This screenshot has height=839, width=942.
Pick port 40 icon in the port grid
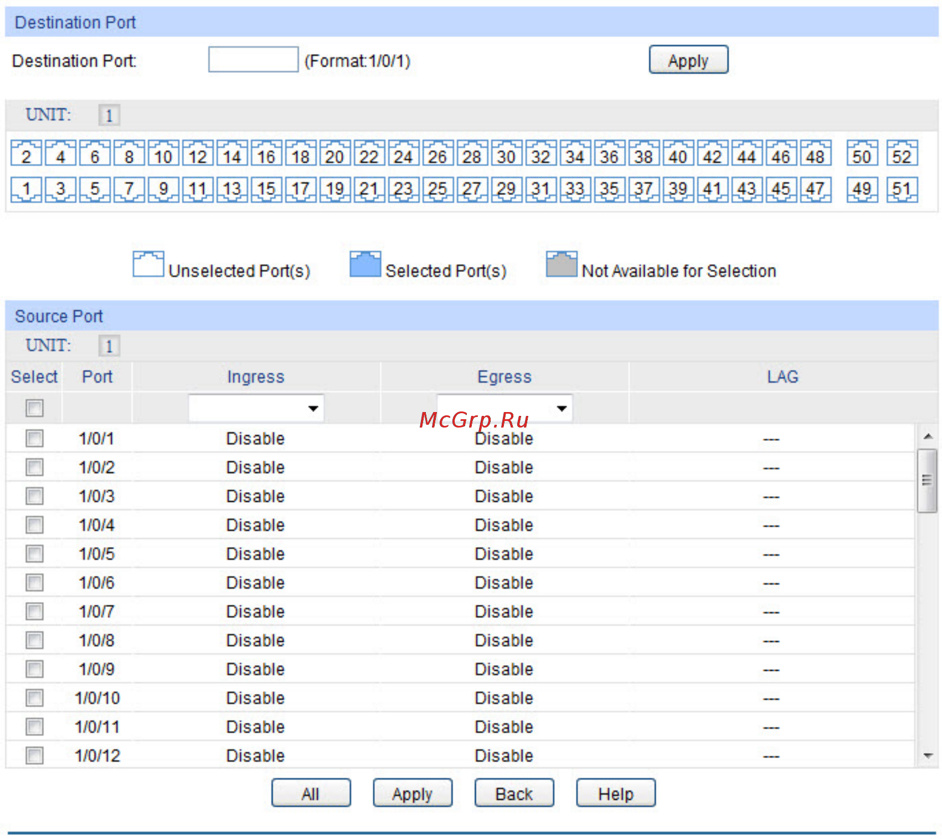point(678,153)
